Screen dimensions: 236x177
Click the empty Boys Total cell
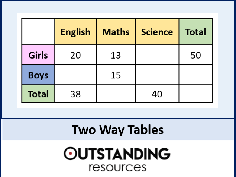coord(196,75)
